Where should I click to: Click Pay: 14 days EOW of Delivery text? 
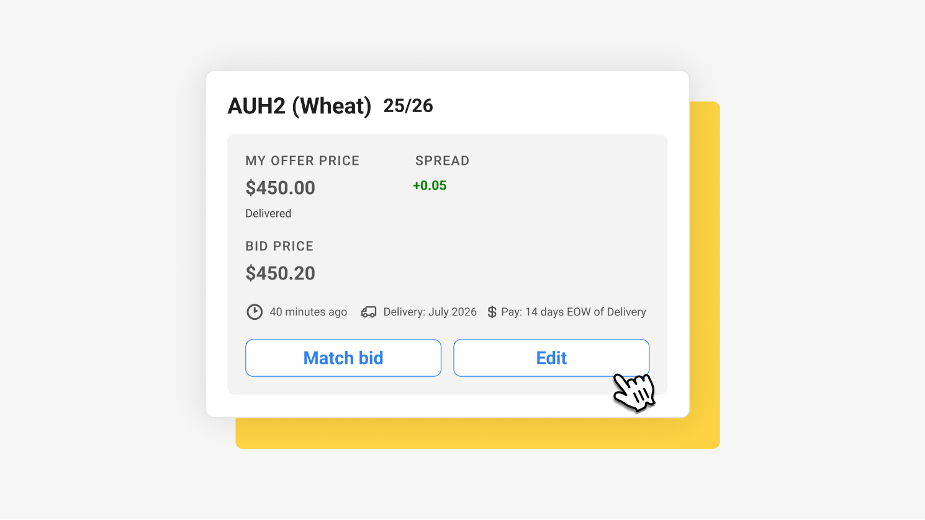coord(573,312)
